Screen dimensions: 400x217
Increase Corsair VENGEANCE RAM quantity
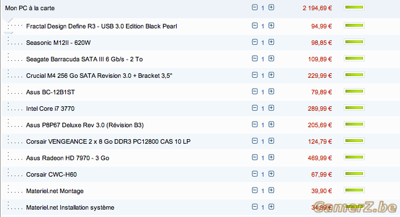point(271,141)
